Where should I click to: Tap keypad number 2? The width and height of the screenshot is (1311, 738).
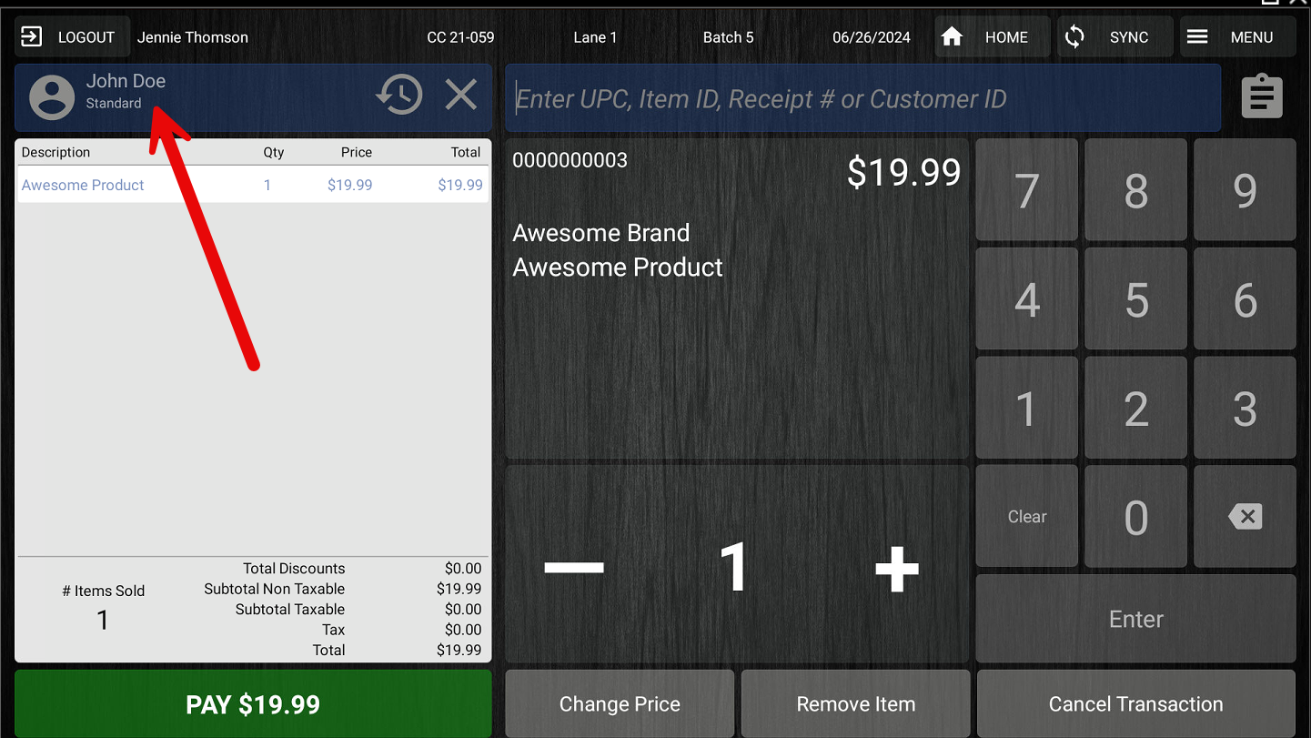click(x=1136, y=408)
